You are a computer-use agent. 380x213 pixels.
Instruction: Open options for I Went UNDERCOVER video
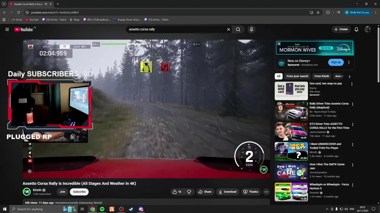353,145
